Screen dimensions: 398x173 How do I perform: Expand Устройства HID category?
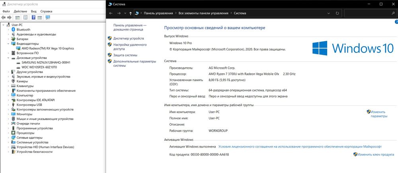tap(8, 147)
